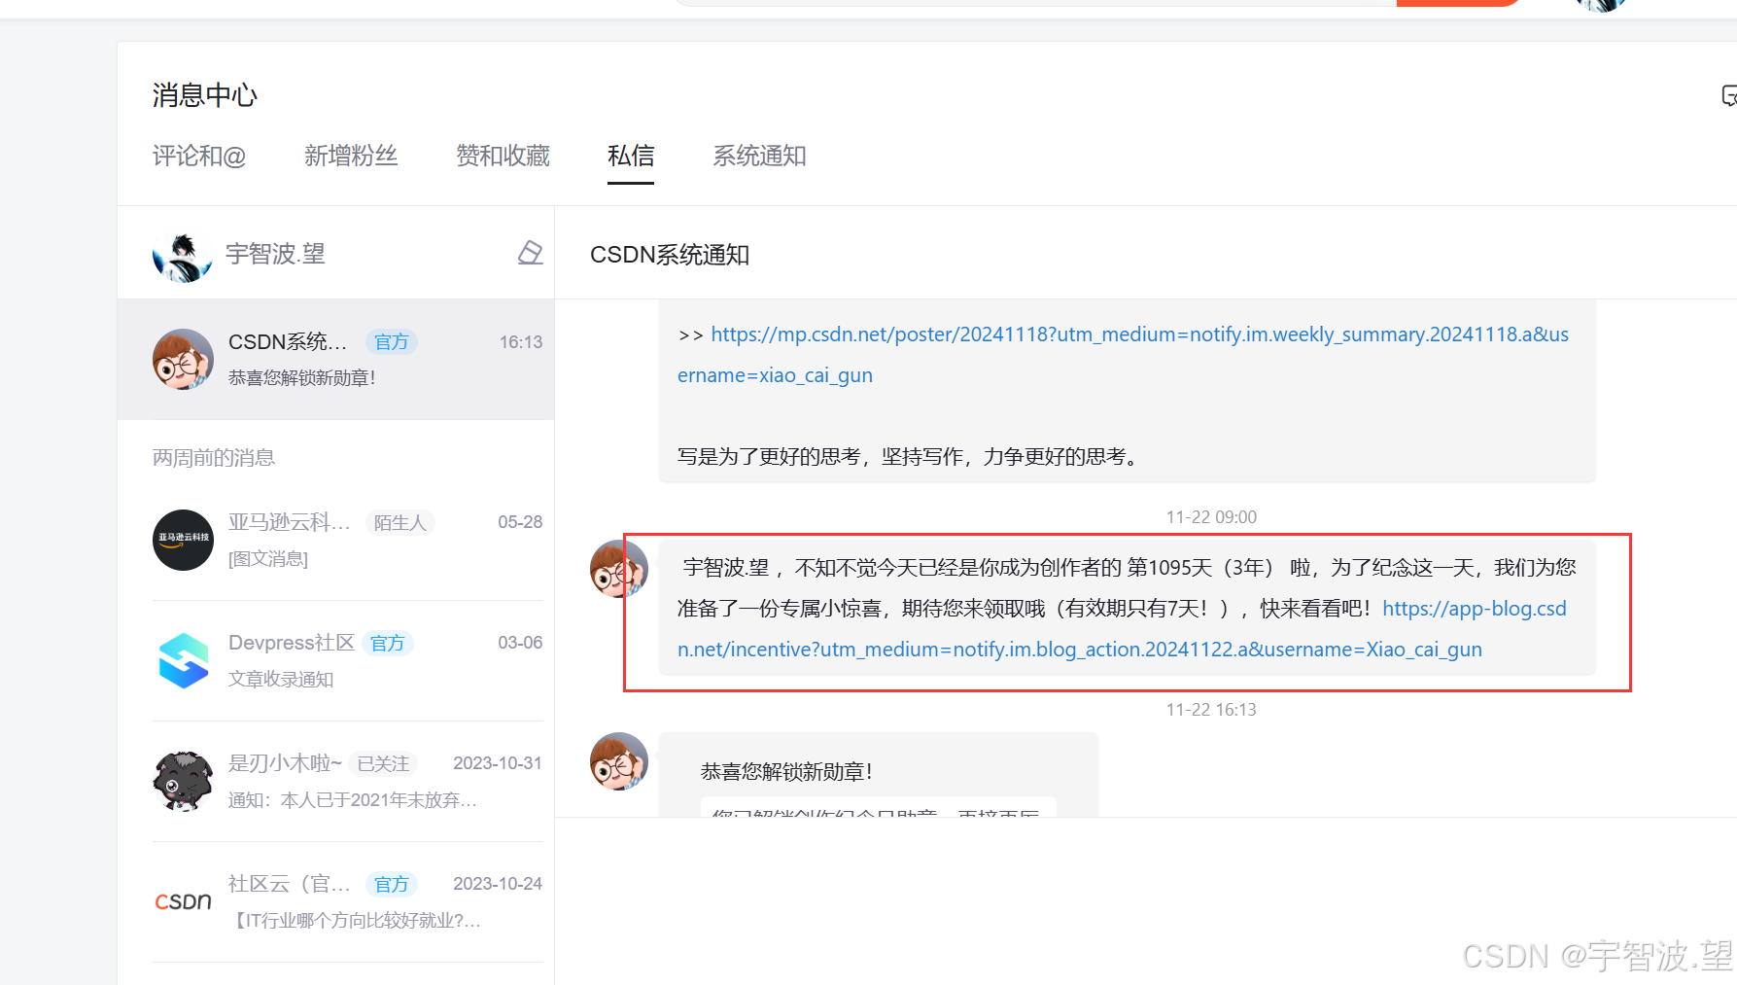
Task: Select the 私信 tab
Action: (631, 156)
